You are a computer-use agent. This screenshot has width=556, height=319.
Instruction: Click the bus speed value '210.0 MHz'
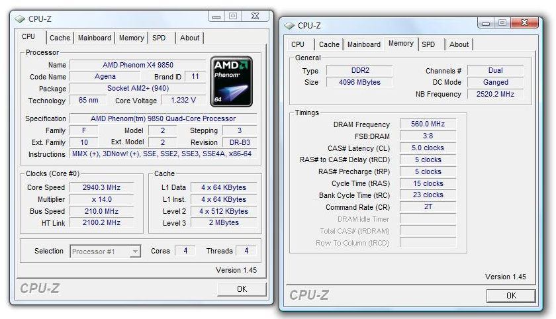(101, 211)
